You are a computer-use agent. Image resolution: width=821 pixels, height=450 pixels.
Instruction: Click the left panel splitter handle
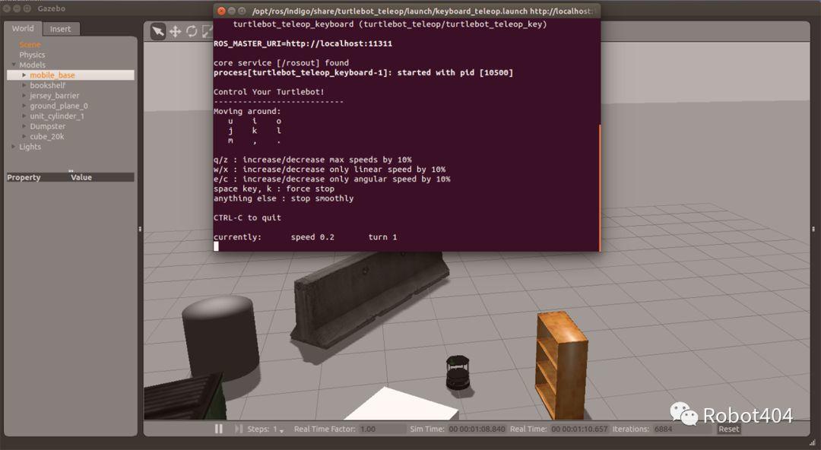click(140, 229)
